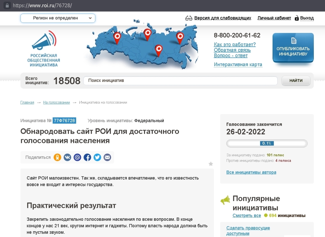Image resolution: width=325 pixels, height=237 pixels.
Task: Open 'Как это работает?' link
Action: (235, 44)
